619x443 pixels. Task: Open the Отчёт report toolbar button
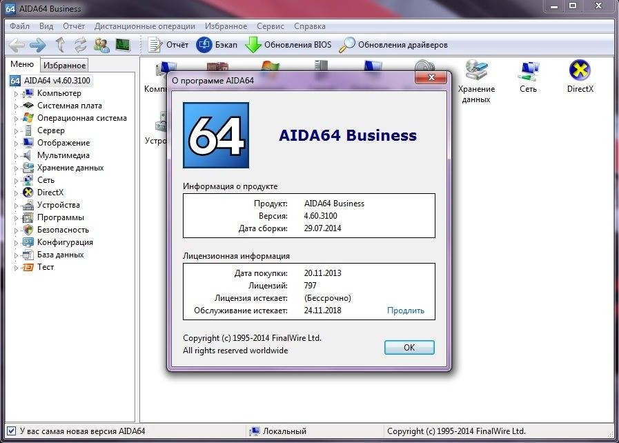pyautogui.click(x=168, y=45)
